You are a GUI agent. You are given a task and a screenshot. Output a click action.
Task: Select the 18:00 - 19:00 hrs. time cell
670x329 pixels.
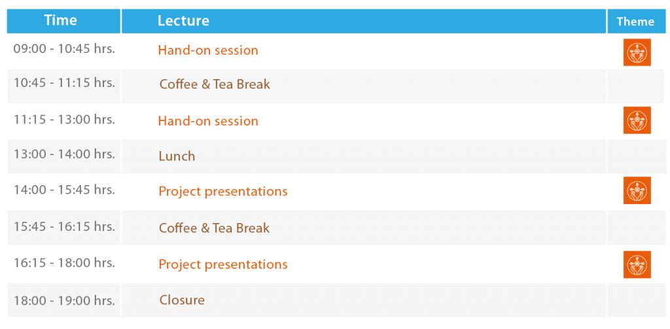click(64, 300)
